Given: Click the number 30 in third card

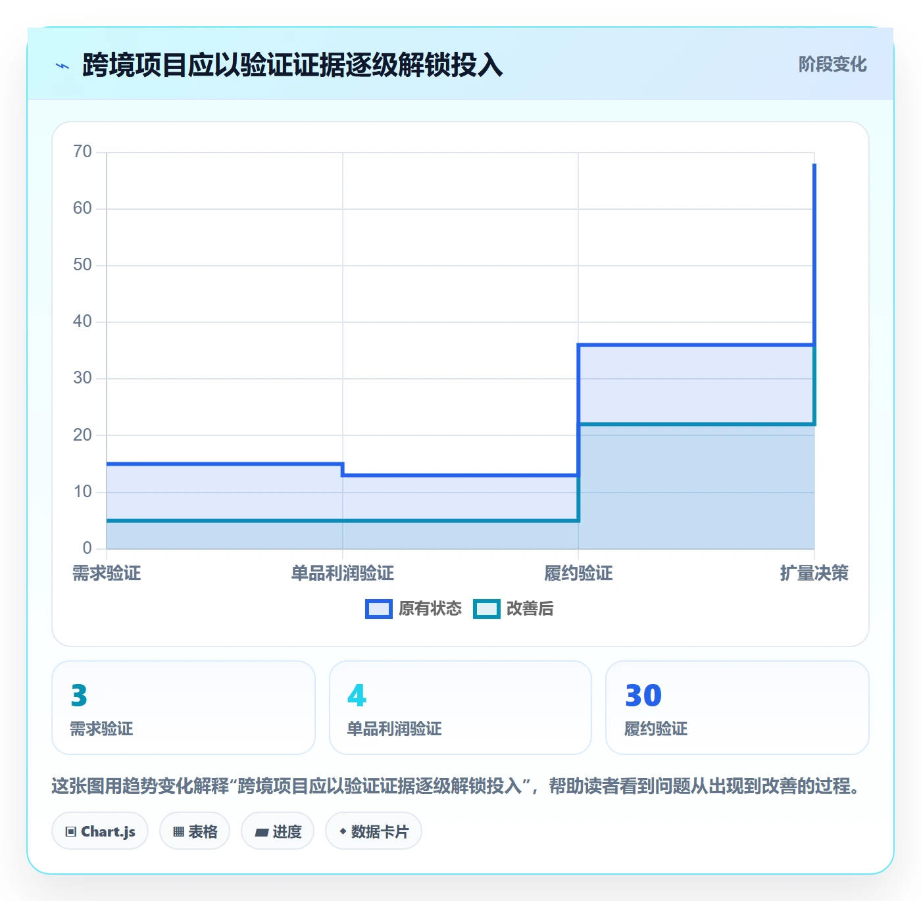Looking at the screenshot, I should coord(643,695).
